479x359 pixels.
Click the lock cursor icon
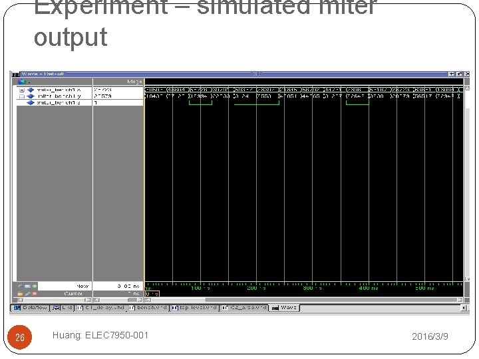[x=20, y=294]
